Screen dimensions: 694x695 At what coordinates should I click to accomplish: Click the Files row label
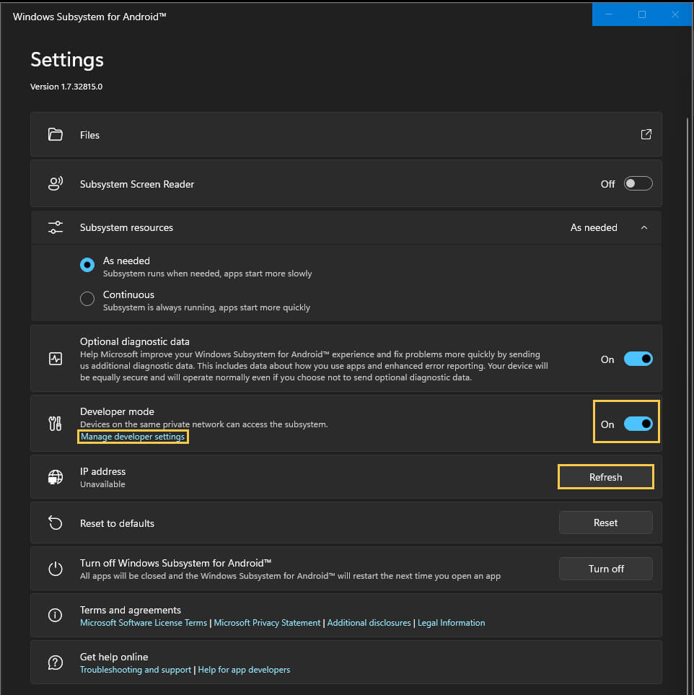[x=89, y=135]
